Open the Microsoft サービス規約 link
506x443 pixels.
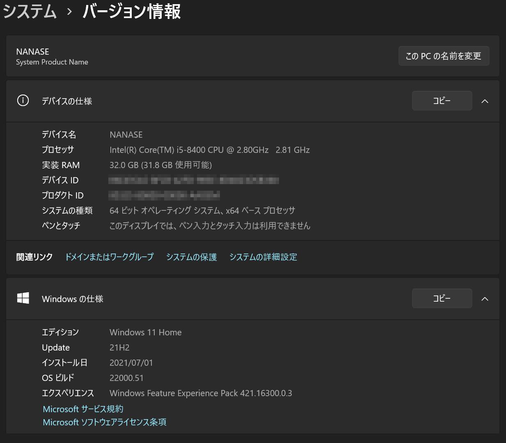click(x=83, y=409)
